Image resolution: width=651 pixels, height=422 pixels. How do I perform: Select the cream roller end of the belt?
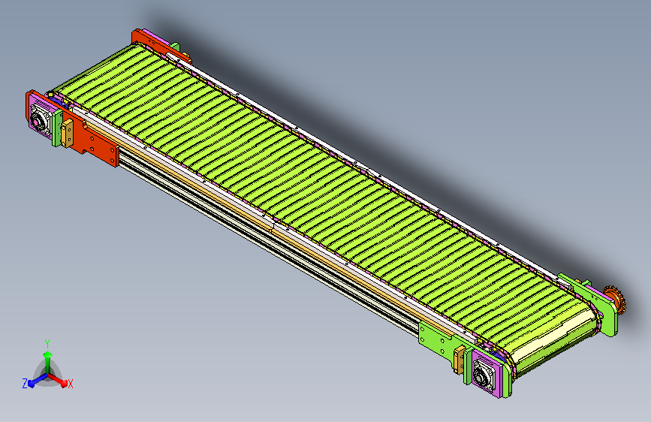[552, 336]
